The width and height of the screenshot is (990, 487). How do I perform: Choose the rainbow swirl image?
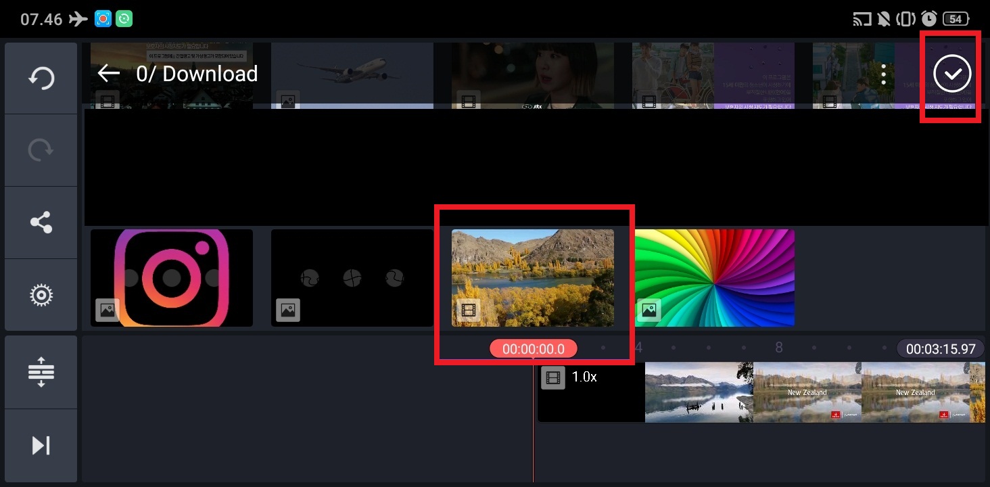pyautogui.click(x=714, y=278)
